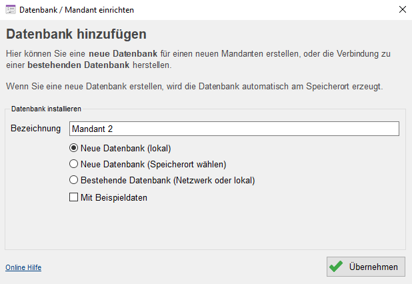Screen dimensions: 412x284
Task: Open the Online Hilfe link
Action: pos(23,267)
